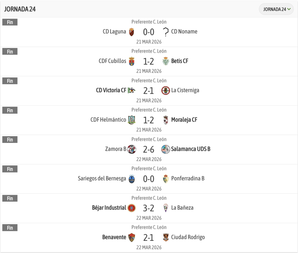Click the Moraleja CF team crest
Image resolution: width=298 pixels, height=253 pixels.
pyautogui.click(x=166, y=120)
